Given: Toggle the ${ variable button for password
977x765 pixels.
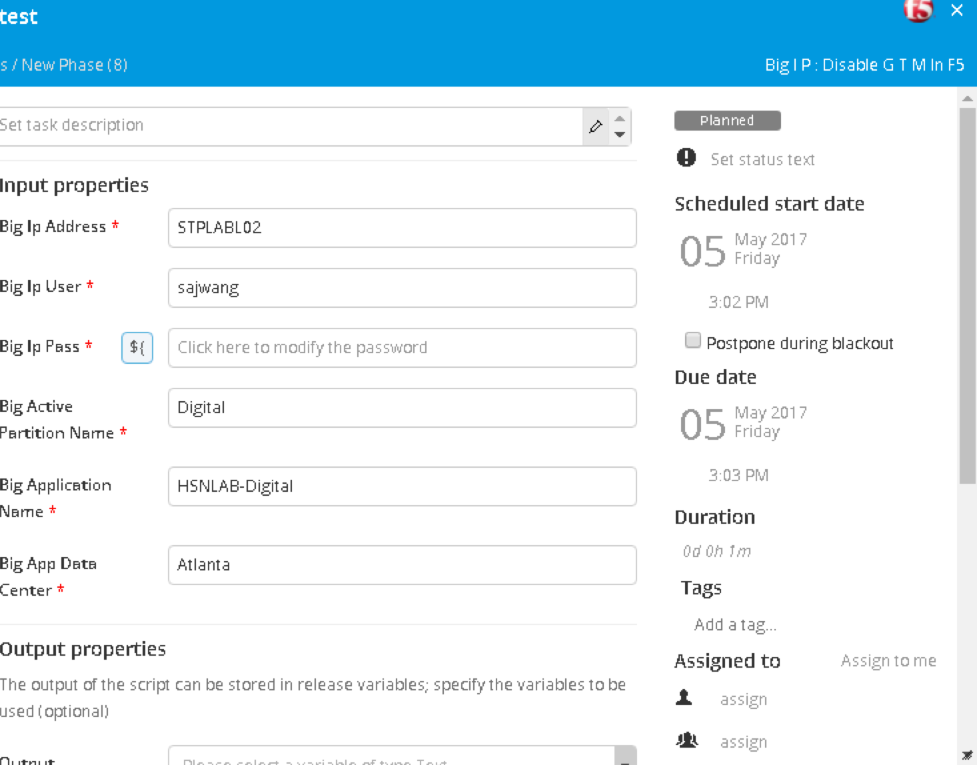Looking at the screenshot, I should 137,347.
